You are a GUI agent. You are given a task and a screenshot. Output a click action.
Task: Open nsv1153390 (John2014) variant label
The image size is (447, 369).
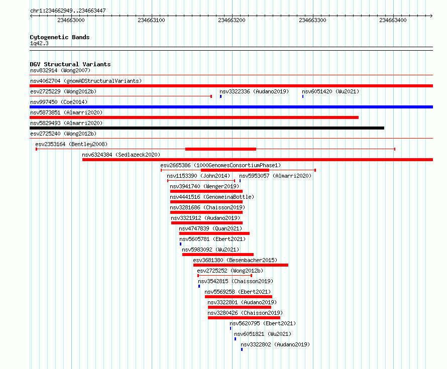tap(198, 176)
